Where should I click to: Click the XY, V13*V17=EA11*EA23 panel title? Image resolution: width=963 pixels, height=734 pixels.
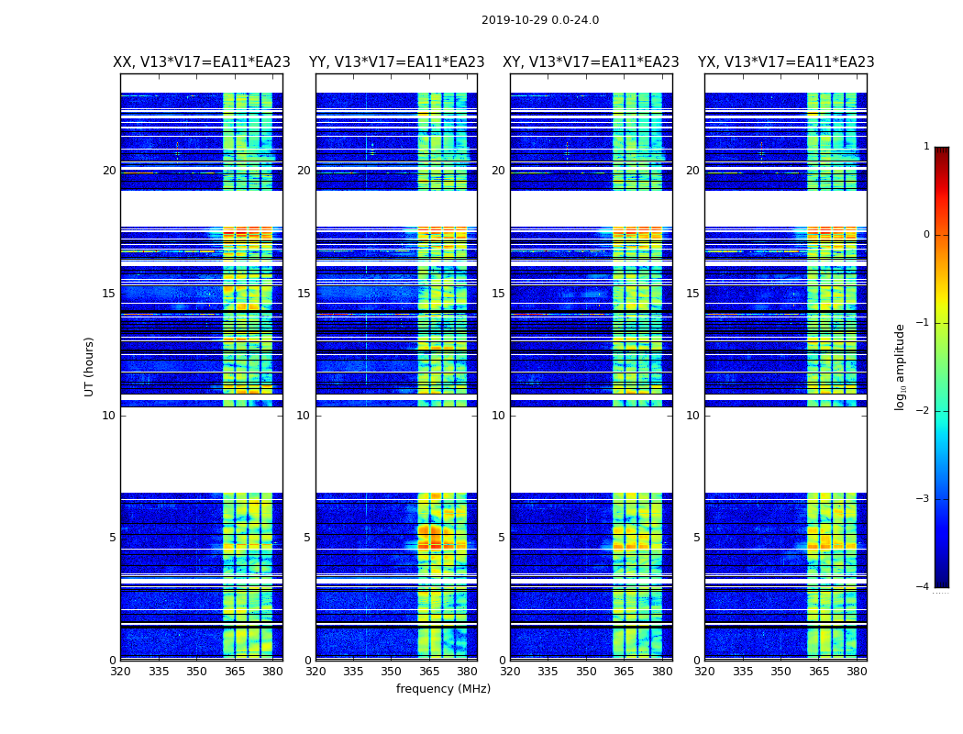tap(591, 62)
